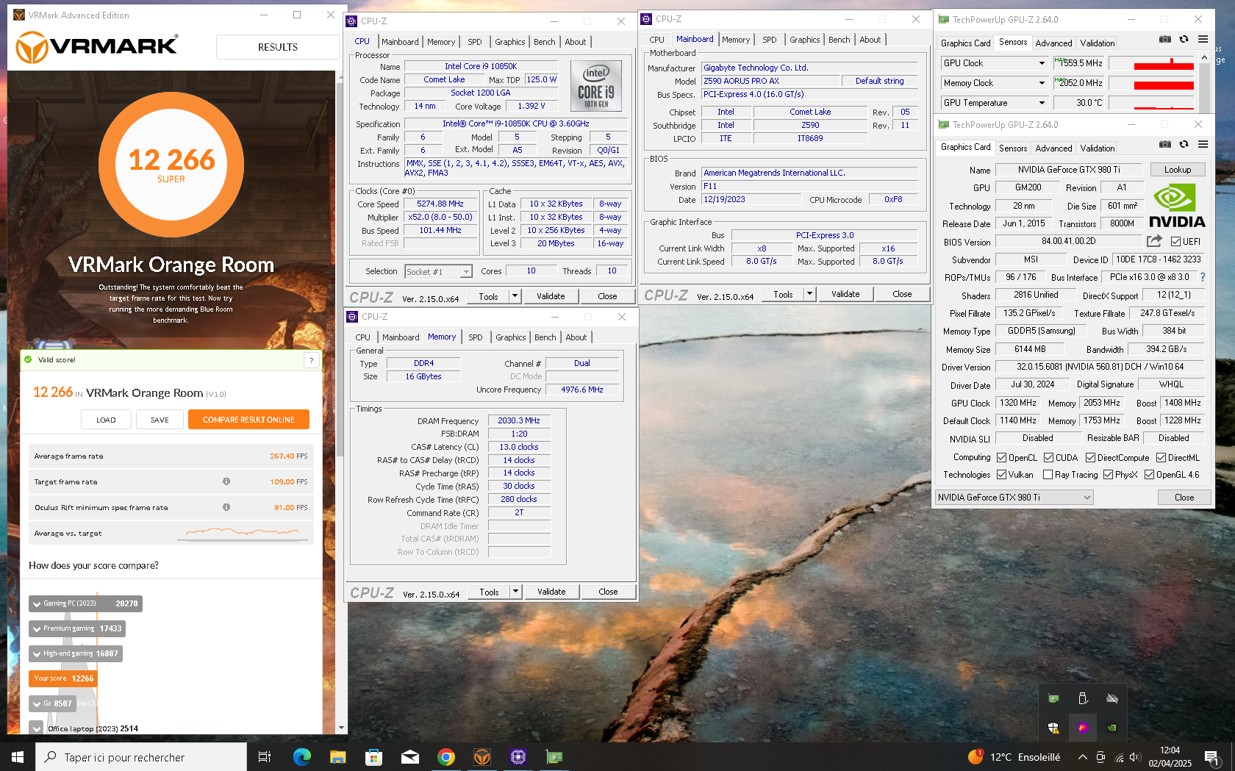1235x771 pixels.
Task: Switch to CPU-Z taskbar icon
Action: [518, 757]
